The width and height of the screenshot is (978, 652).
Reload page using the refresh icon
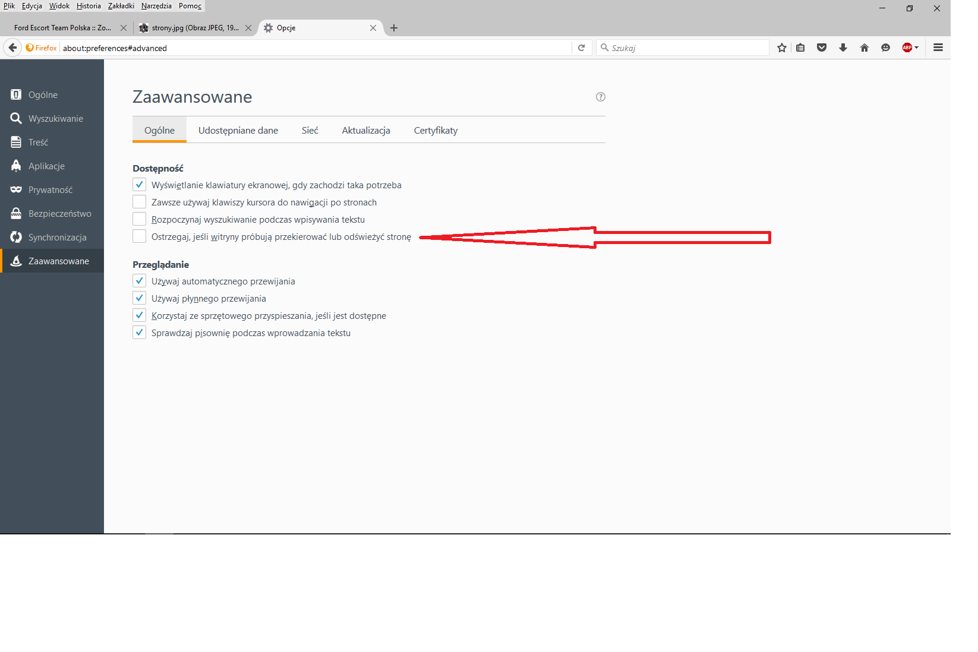tap(581, 48)
